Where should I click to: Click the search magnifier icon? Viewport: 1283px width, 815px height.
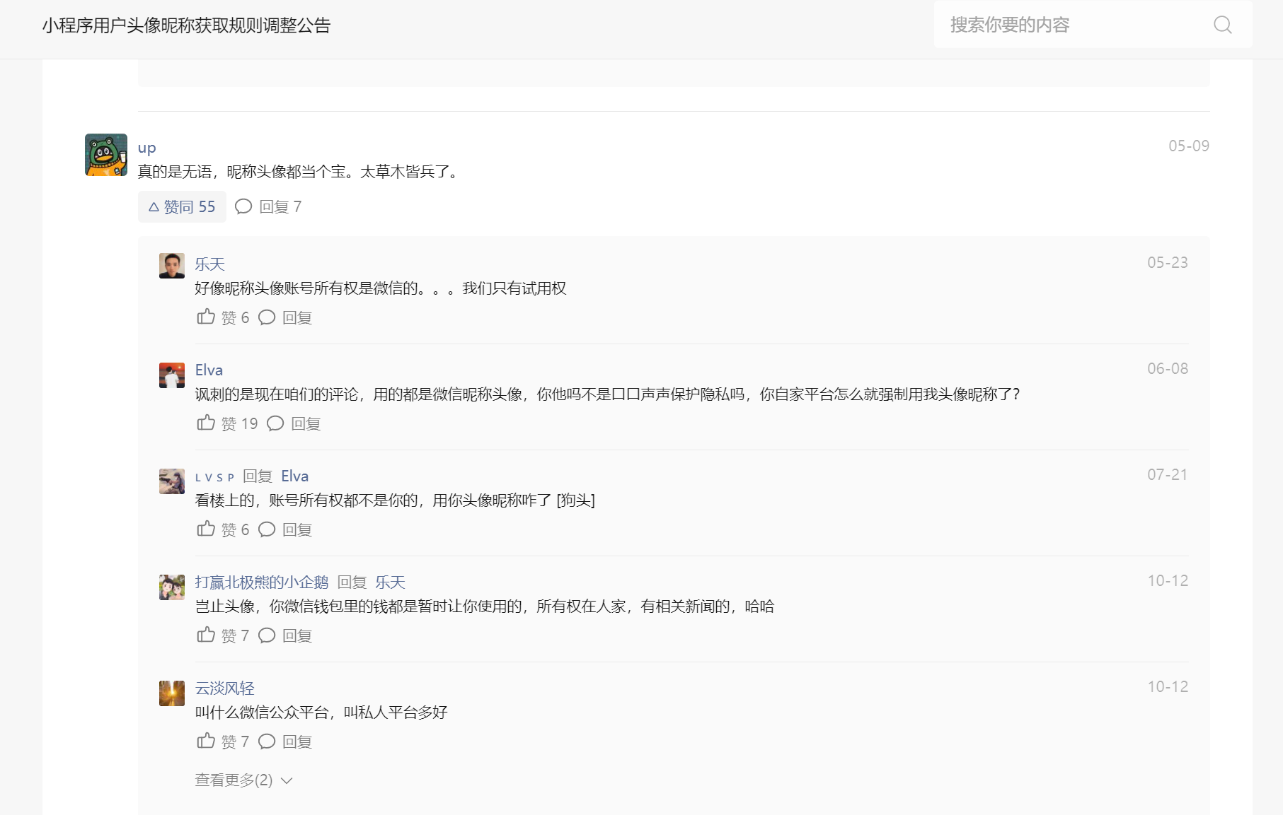click(x=1222, y=25)
